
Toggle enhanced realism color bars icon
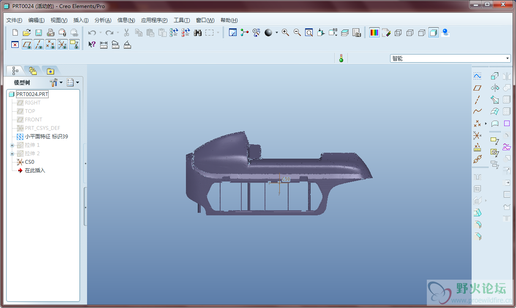[374, 33]
